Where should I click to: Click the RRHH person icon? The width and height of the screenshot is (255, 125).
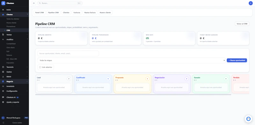(x=3, y=77)
